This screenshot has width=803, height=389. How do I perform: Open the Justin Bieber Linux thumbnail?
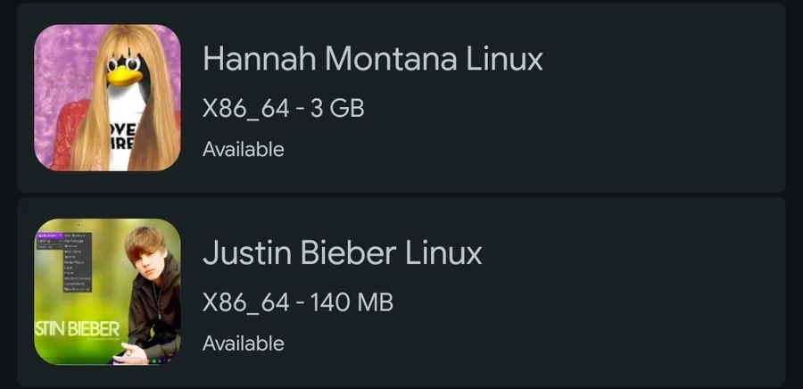point(107,292)
